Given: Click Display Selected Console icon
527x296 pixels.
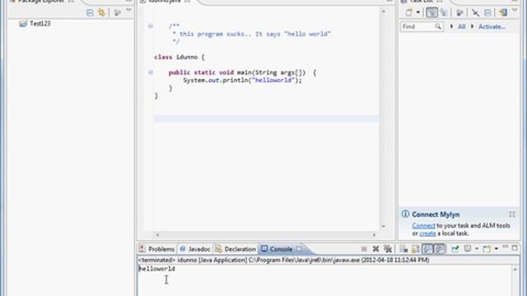Looking at the screenshot, I should pyautogui.click(x=467, y=249).
